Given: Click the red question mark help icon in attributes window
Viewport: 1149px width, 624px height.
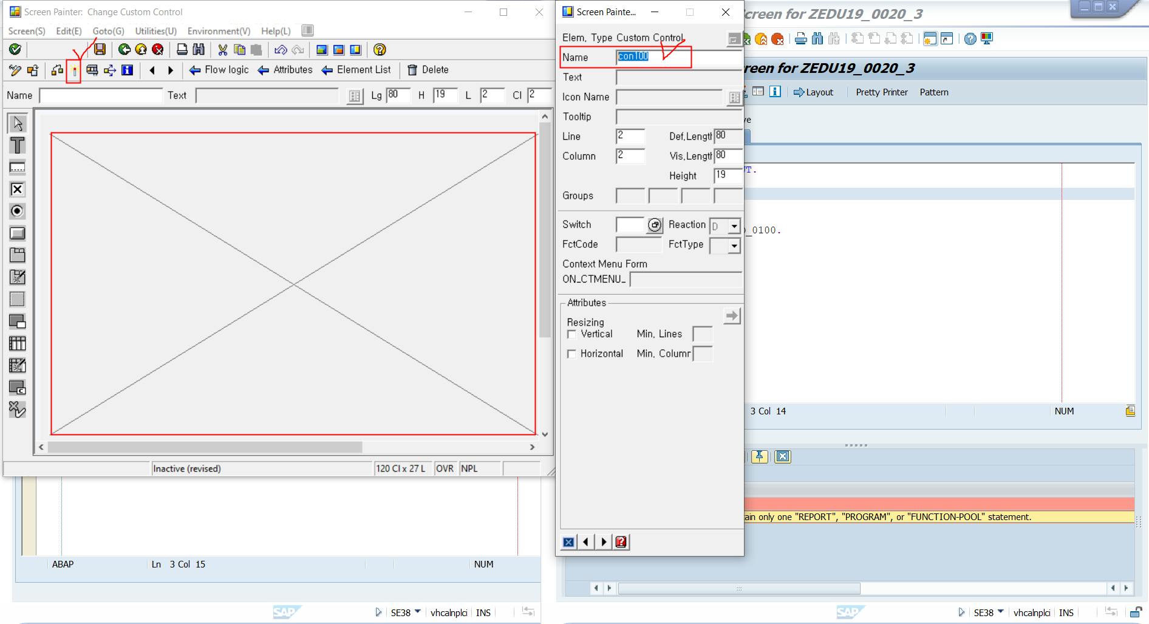Looking at the screenshot, I should coord(621,542).
